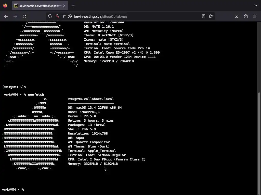This screenshot has height=195, width=261.
Task: Click 'Host: iMacPro1,1' line
Action: [84, 112]
